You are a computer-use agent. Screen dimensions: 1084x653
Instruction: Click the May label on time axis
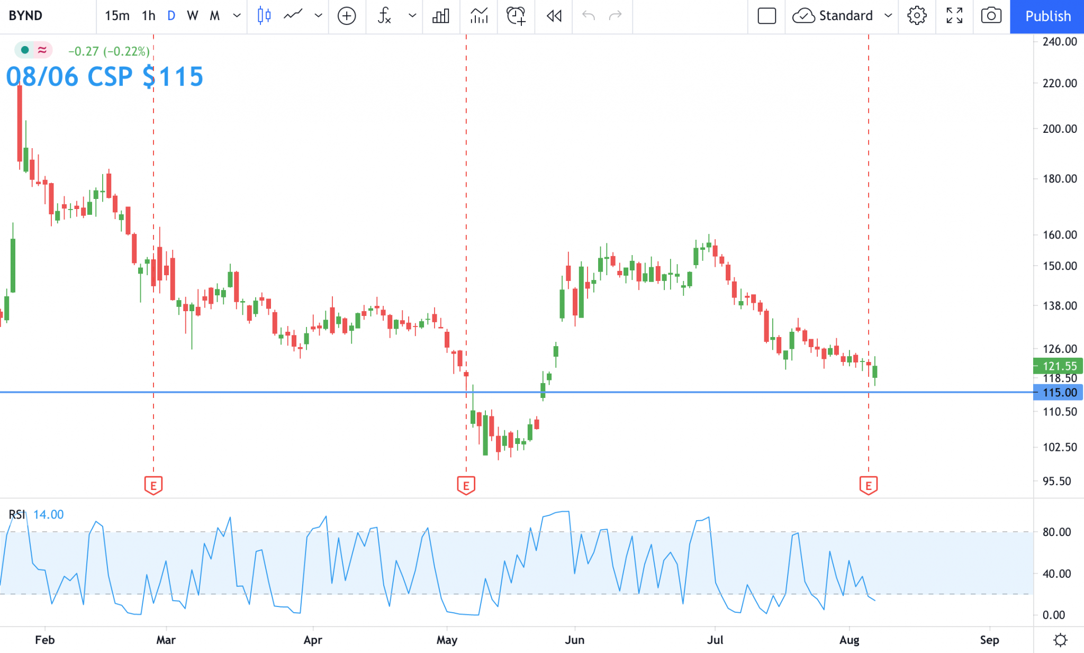(x=447, y=640)
